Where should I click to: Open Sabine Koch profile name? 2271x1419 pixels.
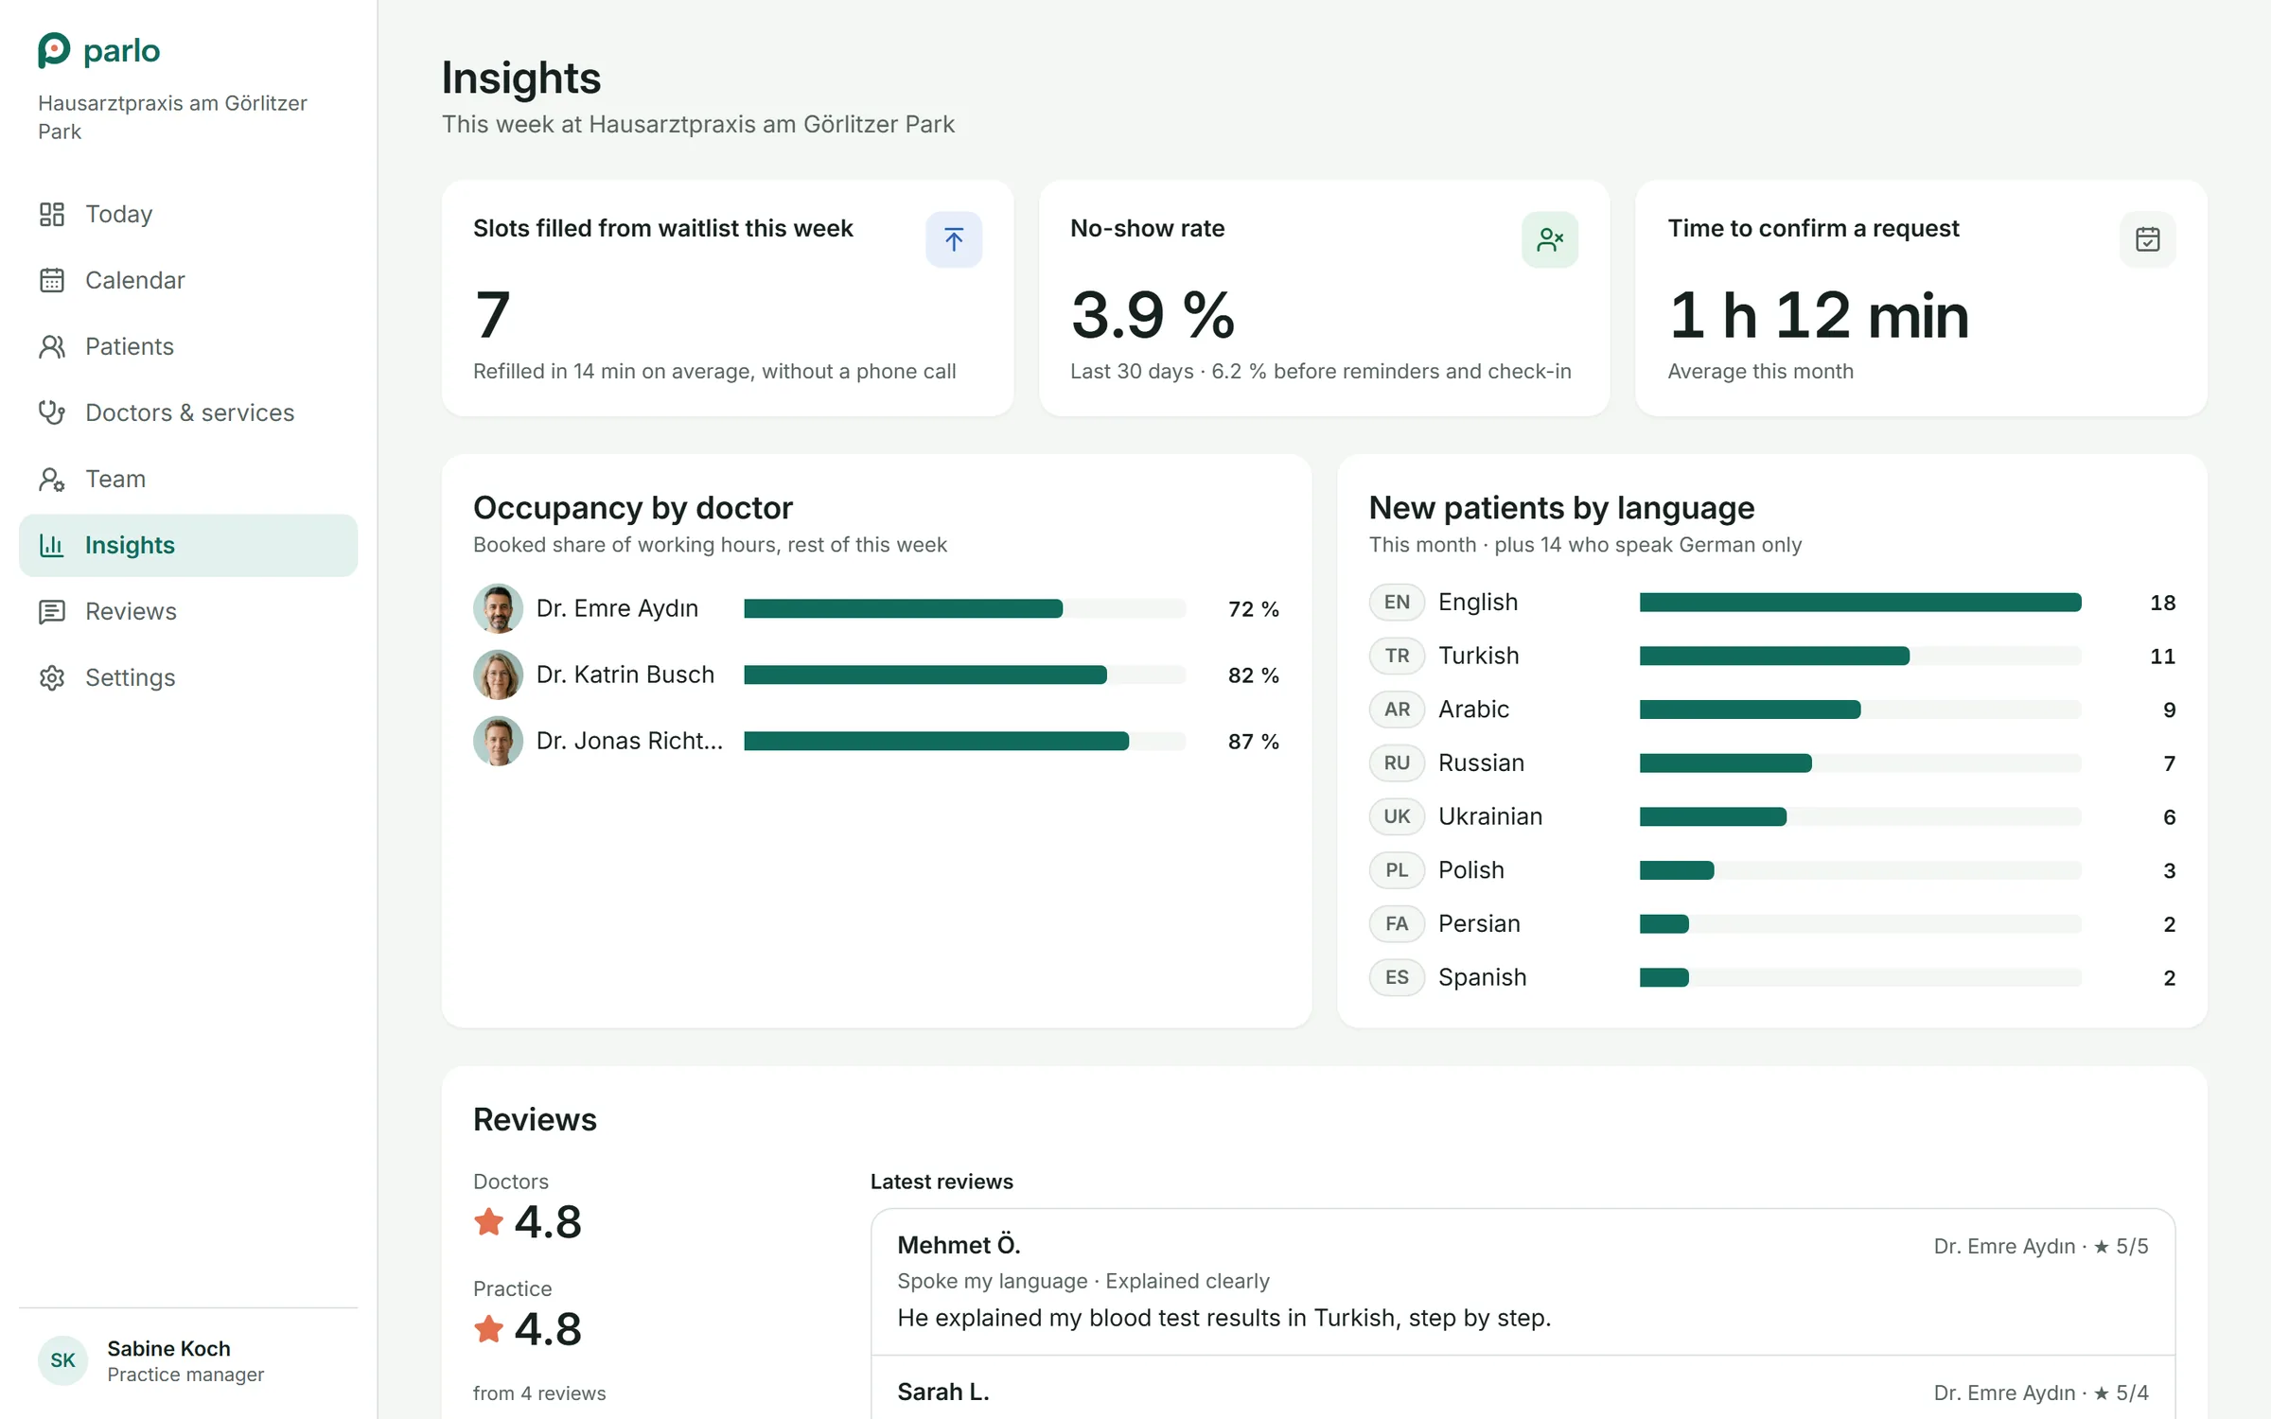point(168,1348)
